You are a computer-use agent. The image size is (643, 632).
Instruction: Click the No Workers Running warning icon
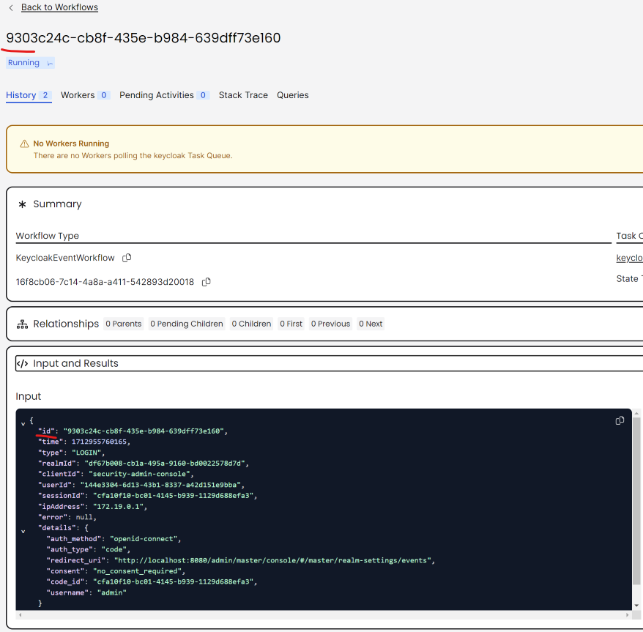point(25,144)
